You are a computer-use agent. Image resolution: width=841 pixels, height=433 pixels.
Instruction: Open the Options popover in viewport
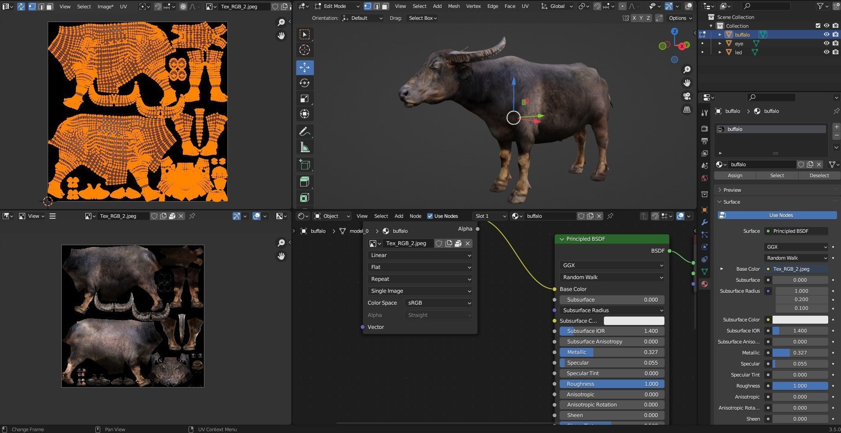pos(680,18)
